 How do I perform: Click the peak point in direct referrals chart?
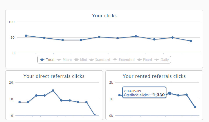point(53,91)
